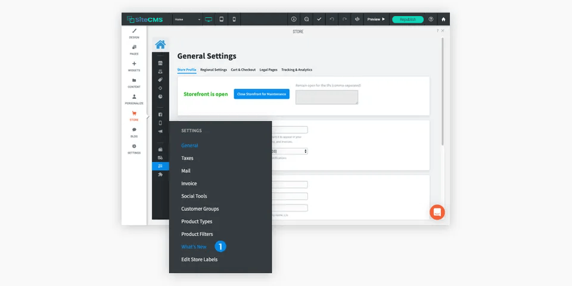Select the Blog section icon
This screenshot has height=286, width=572.
pos(134,132)
